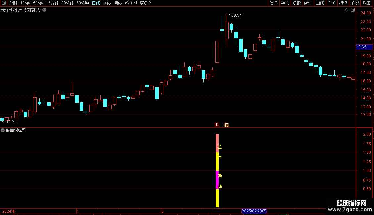Click the 榜 event marker
The height and width of the screenshot is (215, 374).
226,125
